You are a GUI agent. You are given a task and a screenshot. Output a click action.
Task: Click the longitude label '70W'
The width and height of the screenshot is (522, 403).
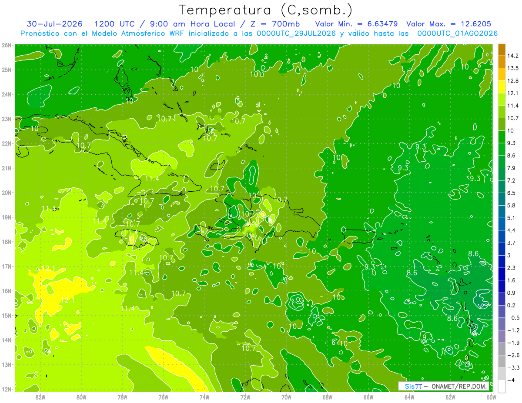coord(286,396)
